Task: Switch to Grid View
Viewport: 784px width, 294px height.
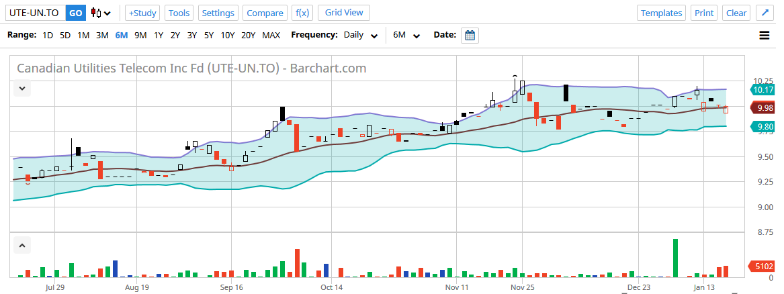Action: pos(344,13)
